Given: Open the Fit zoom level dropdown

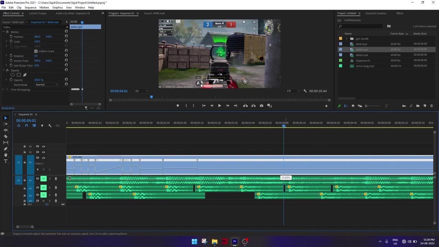Looking at the screenshot, I should click(x=141, y=91).
